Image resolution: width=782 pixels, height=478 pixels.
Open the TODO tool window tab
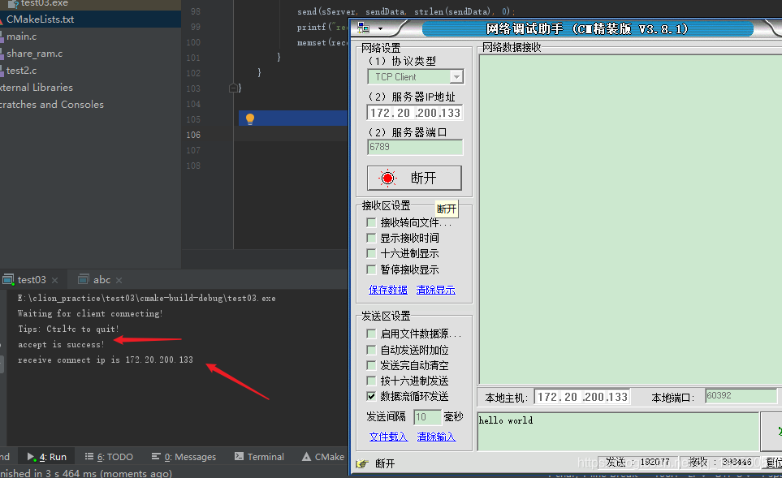(x=109, y=457)
